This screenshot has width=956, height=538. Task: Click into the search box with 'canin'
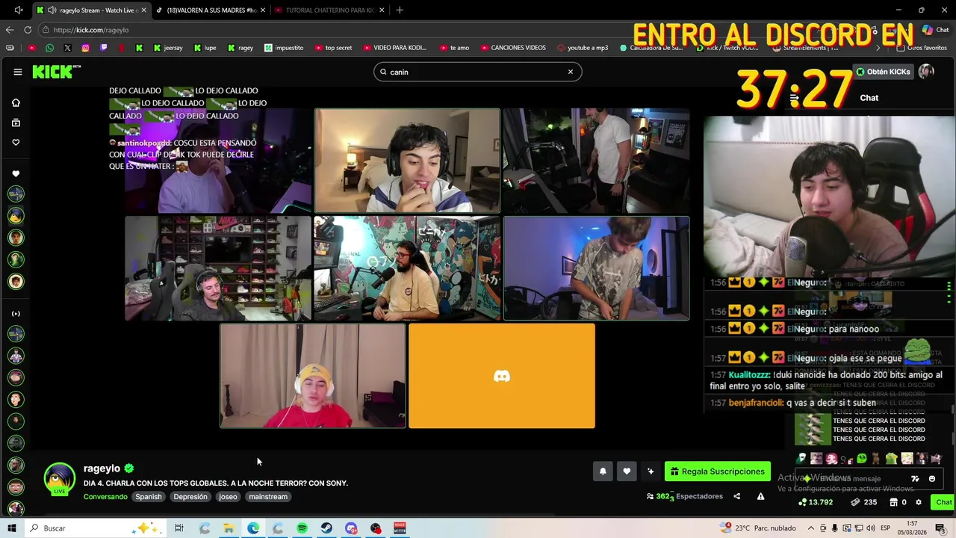pyautogui.click(x=478, y=72)
